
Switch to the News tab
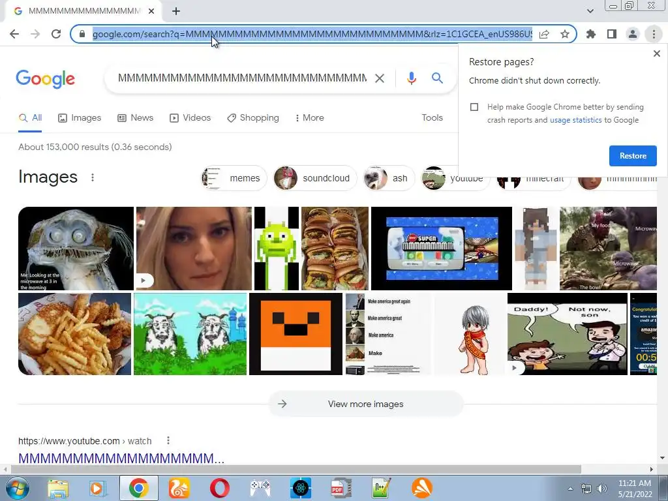click(136, 118)
